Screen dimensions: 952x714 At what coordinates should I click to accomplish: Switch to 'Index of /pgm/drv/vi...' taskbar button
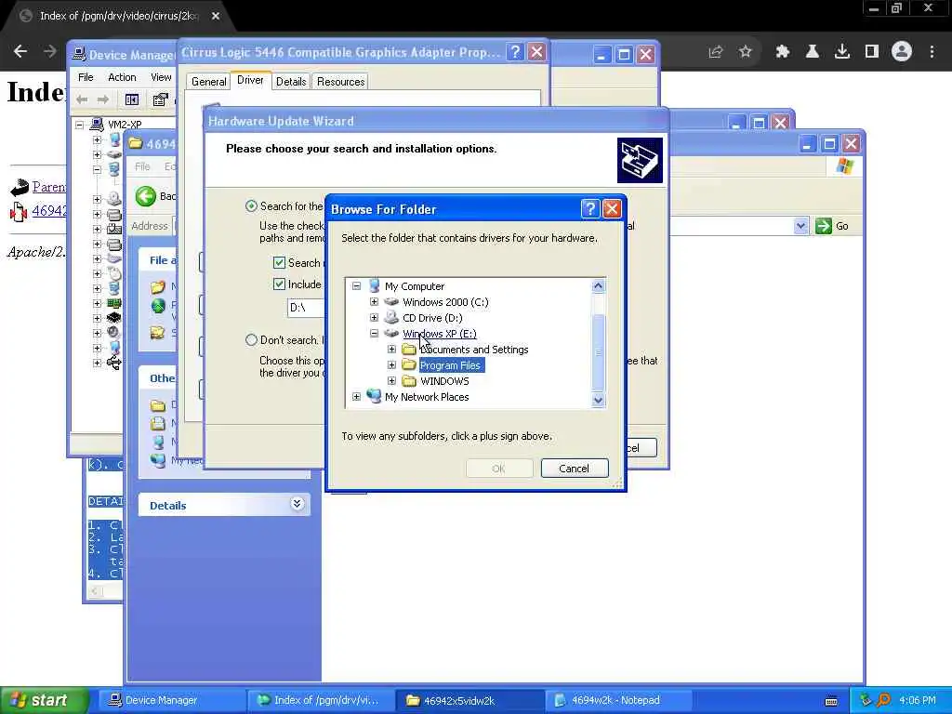(x=321, y=700)
